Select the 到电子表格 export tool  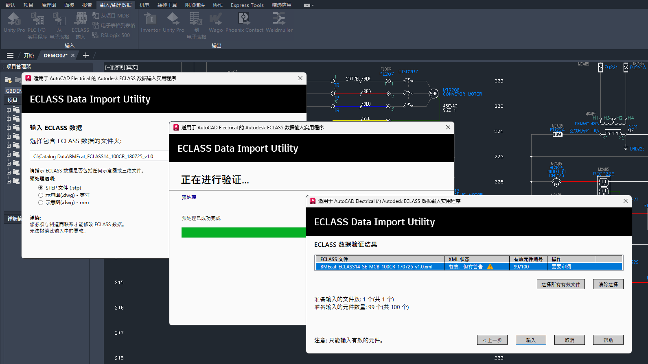[x=196, y=26]
